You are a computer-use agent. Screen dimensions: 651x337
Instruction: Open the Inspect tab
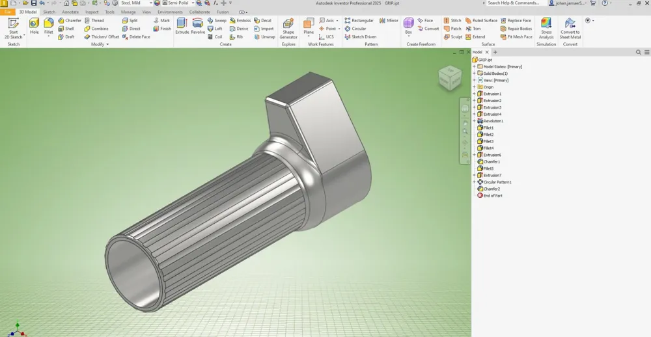tap(92, 12)
